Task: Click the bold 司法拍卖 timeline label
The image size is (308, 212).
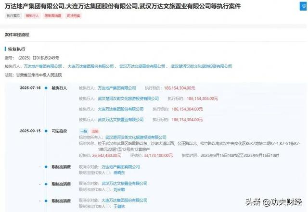Action: [x=59, y=131]
